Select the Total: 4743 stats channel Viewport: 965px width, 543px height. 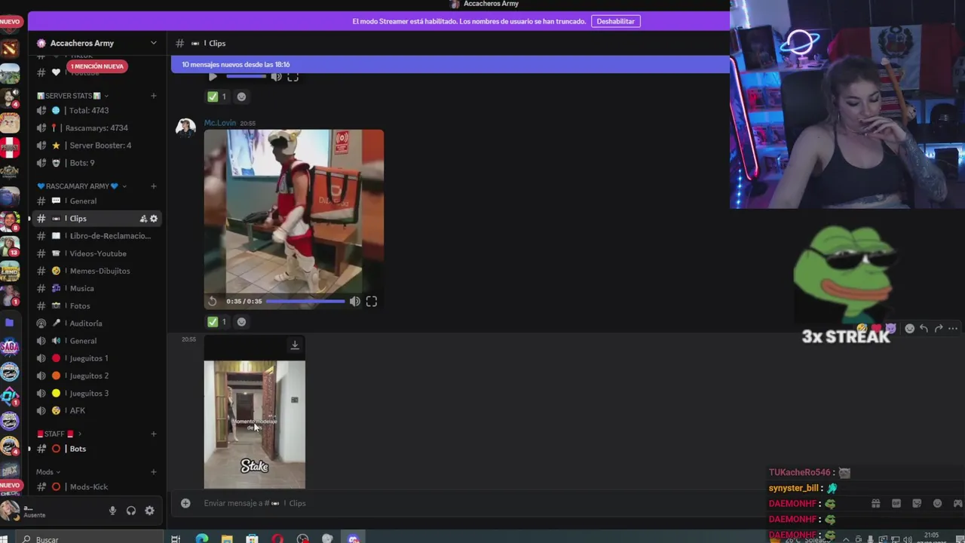(x=96, y=110)
